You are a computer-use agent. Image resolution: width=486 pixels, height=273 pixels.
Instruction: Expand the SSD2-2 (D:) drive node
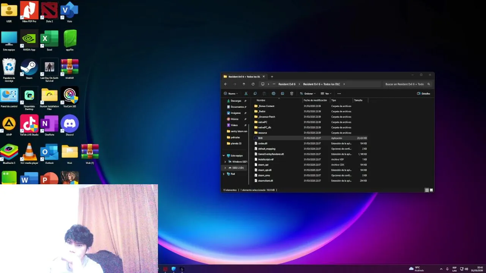pos(225,168)
